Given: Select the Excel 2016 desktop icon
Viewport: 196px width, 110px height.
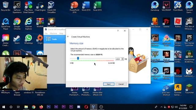Looking at the screenshot, I should (97, 6).
